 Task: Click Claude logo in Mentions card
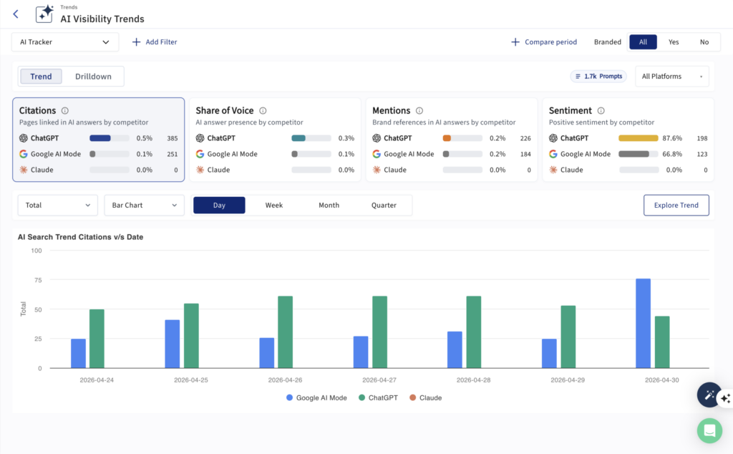point(377,170)
